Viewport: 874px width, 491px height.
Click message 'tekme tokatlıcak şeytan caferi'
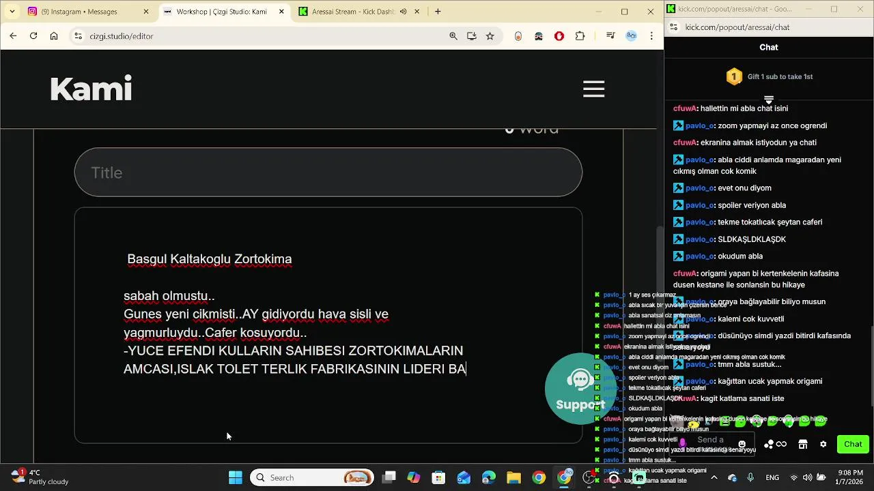point(770,222)
